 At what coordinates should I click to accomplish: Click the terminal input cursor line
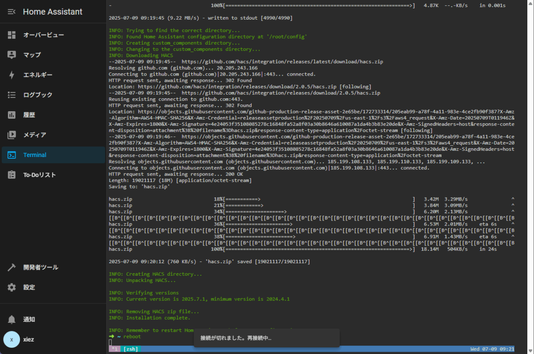pyautogui.click(x=110, y=342)
